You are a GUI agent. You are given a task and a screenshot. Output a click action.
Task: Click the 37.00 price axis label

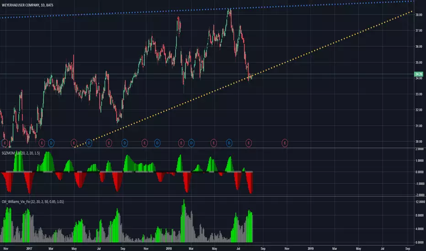[419, 31]
